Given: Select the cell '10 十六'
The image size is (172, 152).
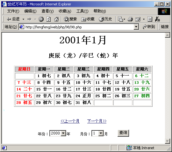Looking at the screenshot, I should [x=83, y=83].
